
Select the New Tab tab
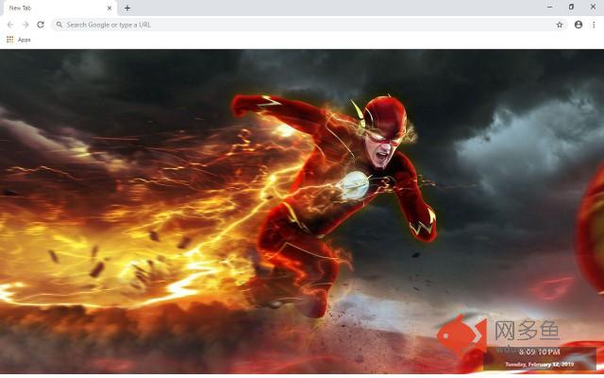click(x=59, y=9)
